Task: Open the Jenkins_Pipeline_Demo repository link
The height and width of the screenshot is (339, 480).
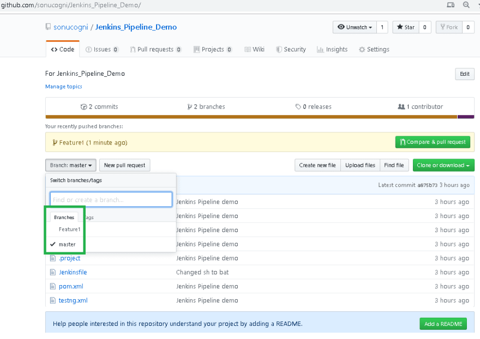Action: click(x=136, y=27)
